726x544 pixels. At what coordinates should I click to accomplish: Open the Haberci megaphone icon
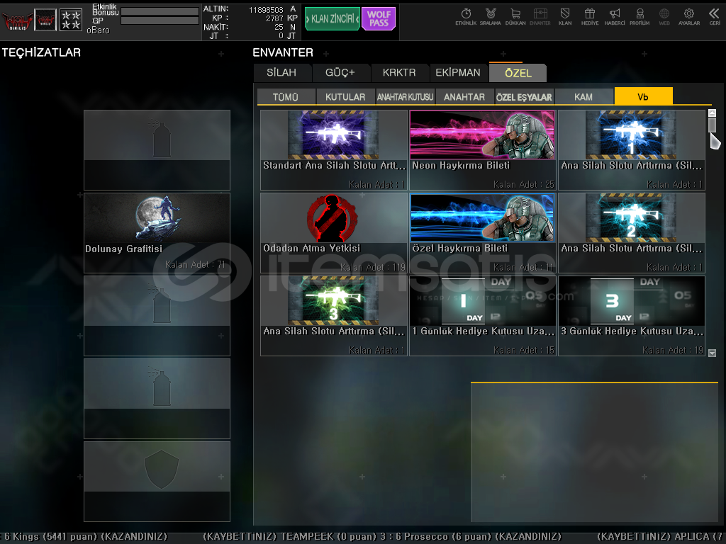(x=615, y=17)
